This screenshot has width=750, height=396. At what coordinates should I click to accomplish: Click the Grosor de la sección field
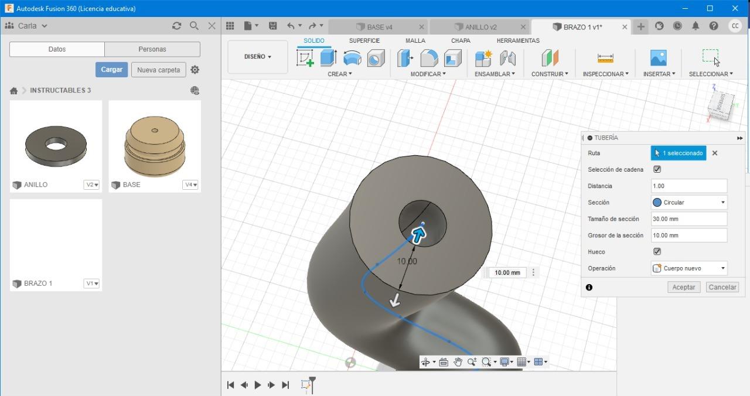point(689,235)
